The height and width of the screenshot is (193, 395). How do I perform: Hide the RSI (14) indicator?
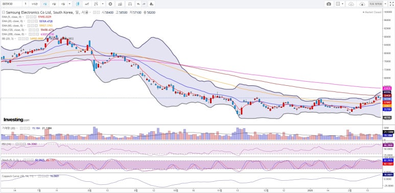17,144
